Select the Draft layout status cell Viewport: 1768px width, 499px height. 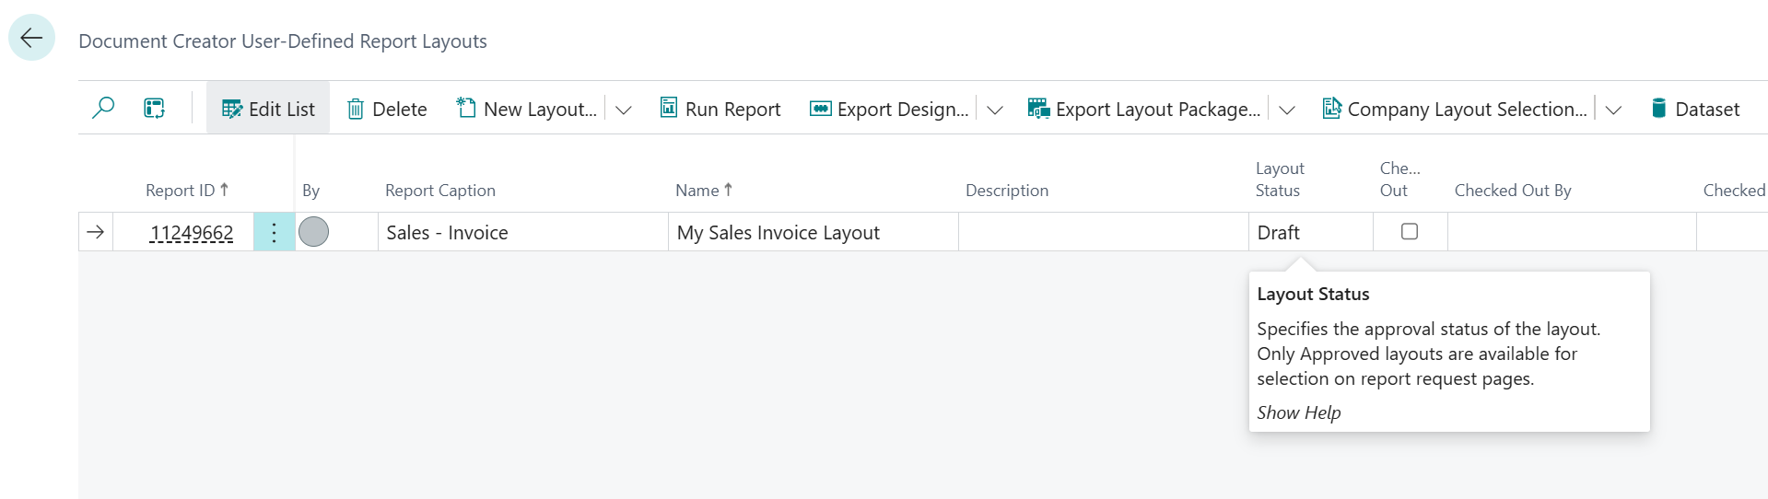click(1310, 232)
